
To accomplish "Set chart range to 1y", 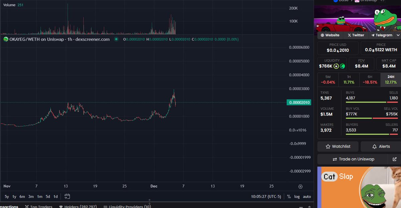I will (x=14, y=197).
